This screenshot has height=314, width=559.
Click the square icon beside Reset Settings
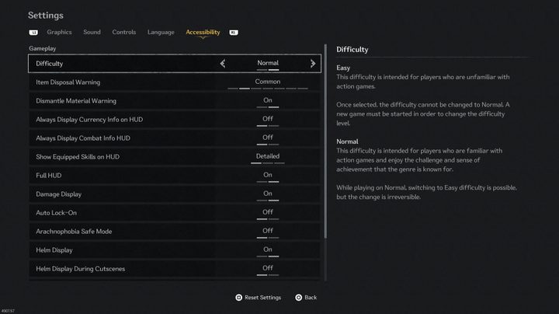[238, 298]
